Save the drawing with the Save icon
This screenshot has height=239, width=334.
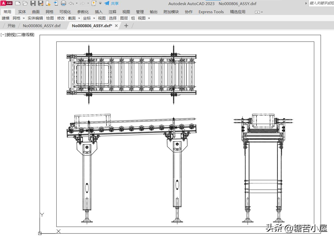click(33, 3)
